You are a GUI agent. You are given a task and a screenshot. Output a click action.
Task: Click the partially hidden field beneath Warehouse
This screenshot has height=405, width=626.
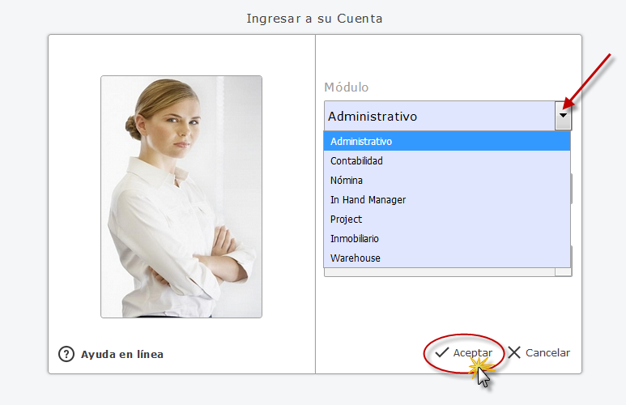[x=439, y=272]
